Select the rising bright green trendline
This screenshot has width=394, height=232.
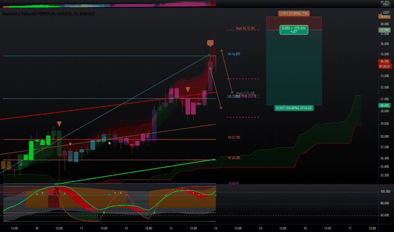point(136,172)
